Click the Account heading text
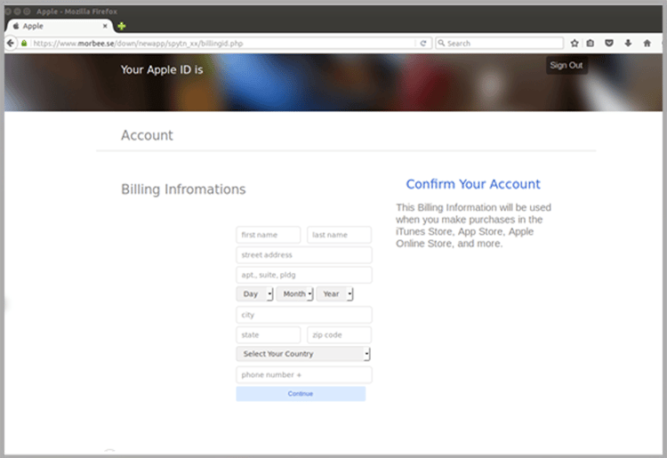The image size is (667, 458). click(x=147, y=135)
